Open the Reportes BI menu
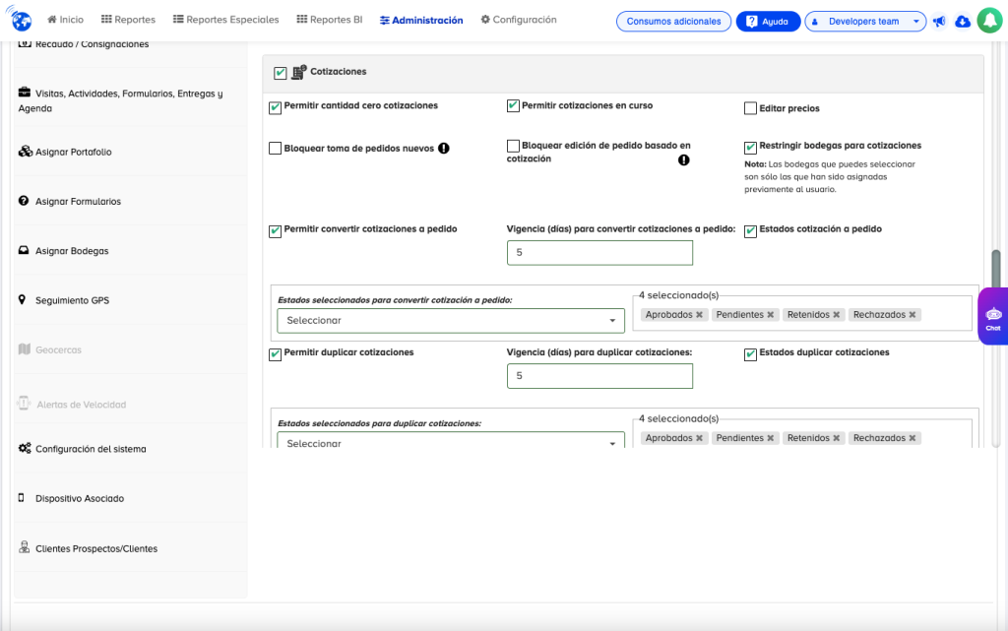The height and width of the screenshot is (631, 1008). [x=329, y=20]
